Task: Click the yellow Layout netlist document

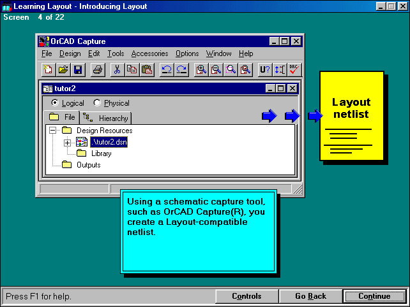Action: coord(351,116)
